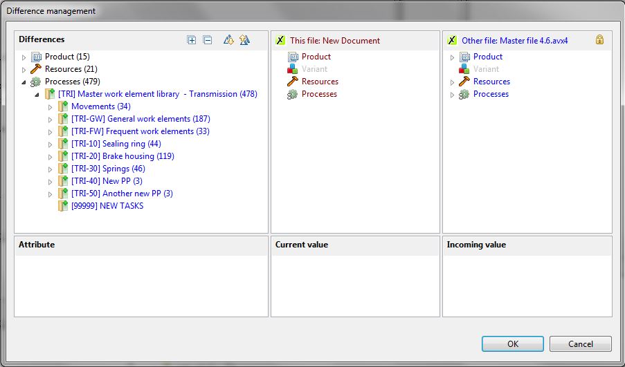Screen dimensions: 625x367
Task: Go to previous difference arrow icon
Action: pyautogui.click(x=244, y=40)
